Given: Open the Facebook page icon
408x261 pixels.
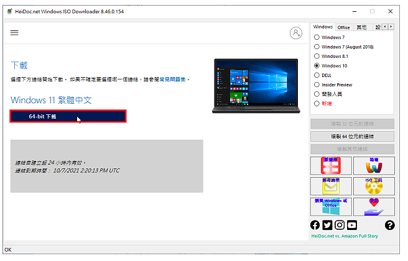Looking at the screenshot, I should tap(315, 225).
